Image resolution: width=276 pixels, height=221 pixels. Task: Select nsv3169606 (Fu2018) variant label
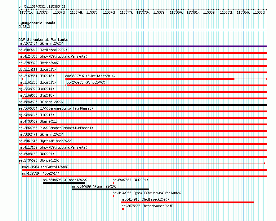[x=36, y=95]
